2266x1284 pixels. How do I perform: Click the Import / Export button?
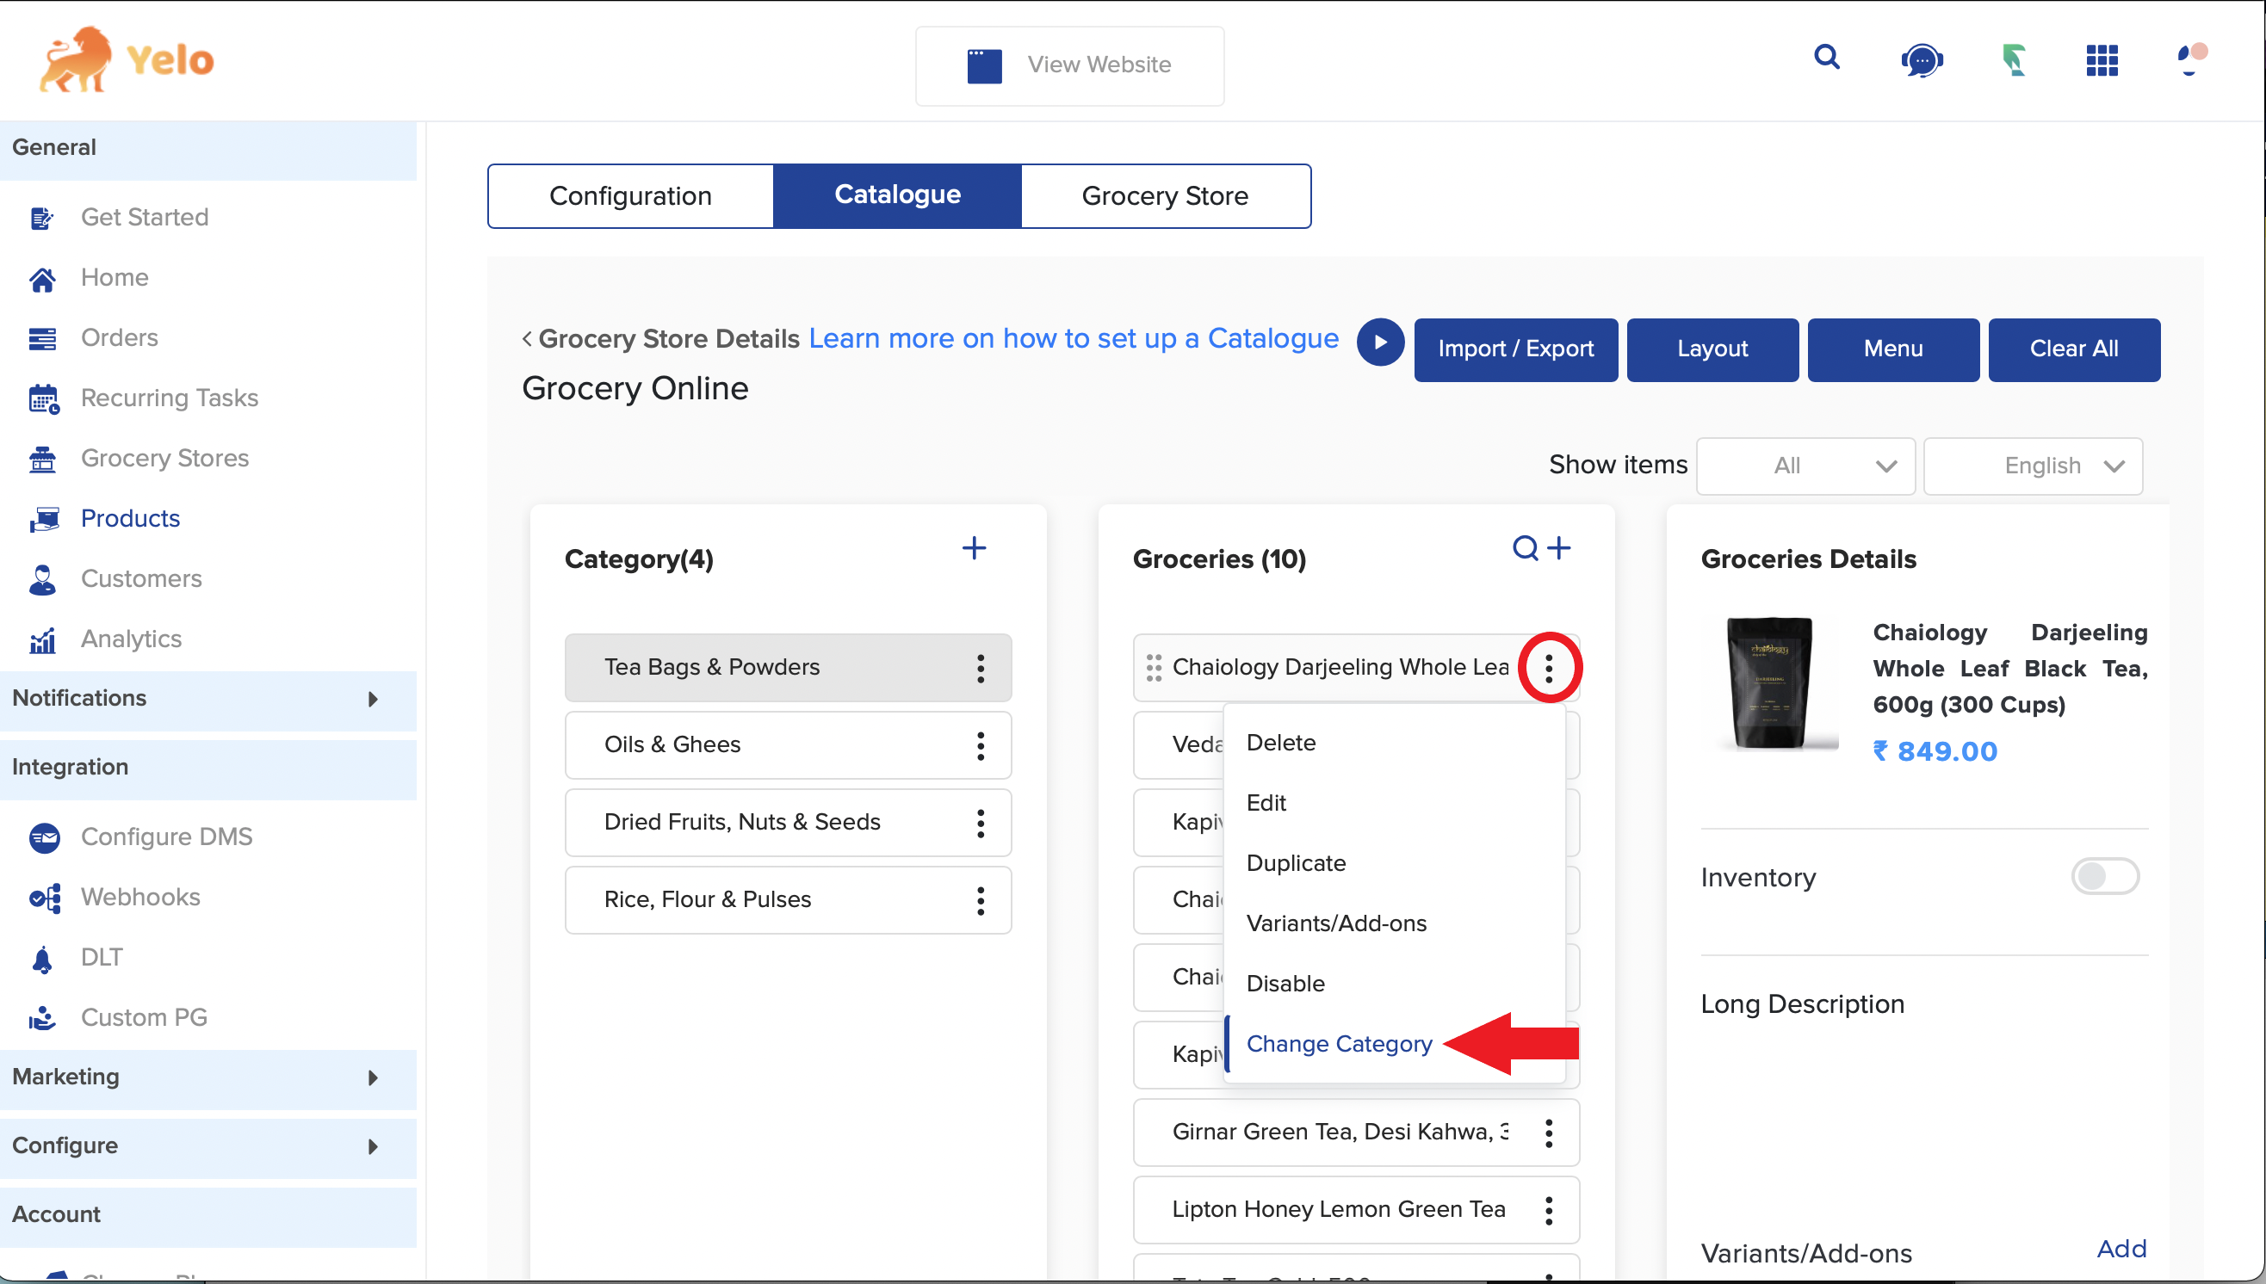coord(1514,349)
